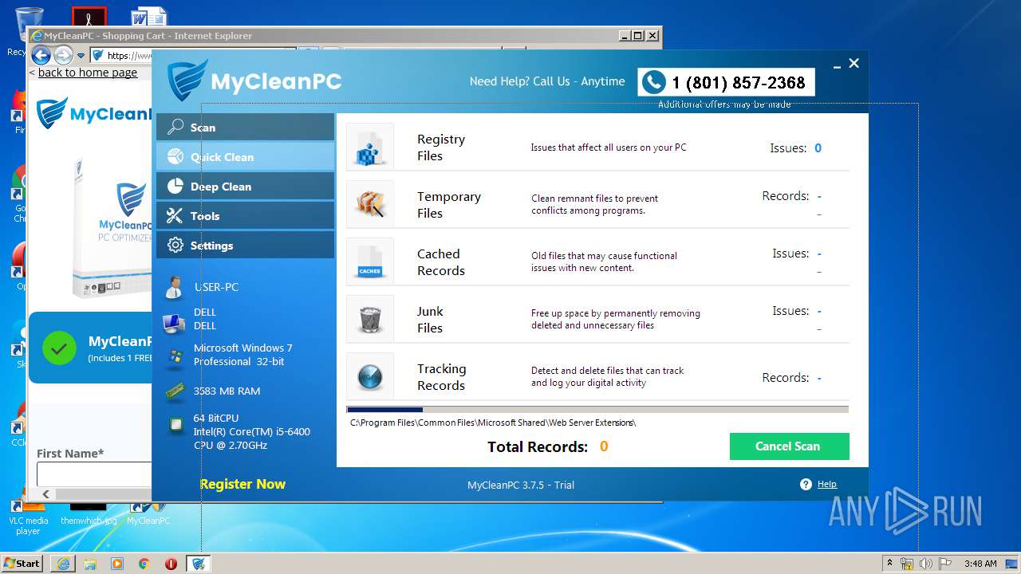Click the support phone number 1 (801) 857-2368
This screenshot has width=1021, height=574.
[x=738, y=82]
